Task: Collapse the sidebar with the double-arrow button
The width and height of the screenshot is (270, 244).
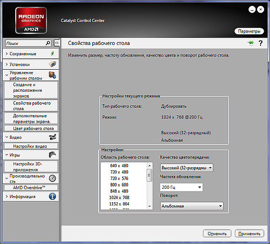Action: [x=57, y=43]
